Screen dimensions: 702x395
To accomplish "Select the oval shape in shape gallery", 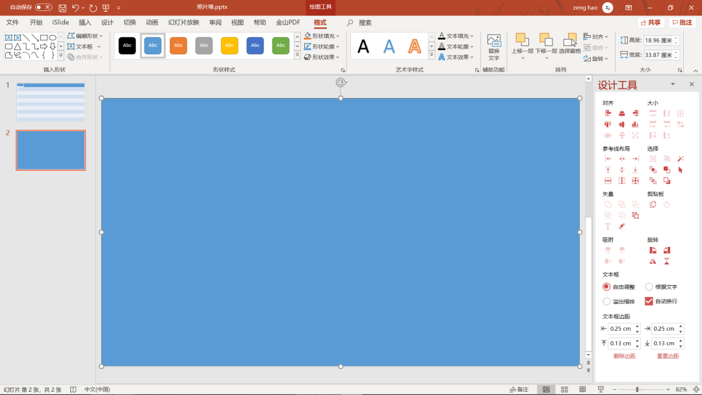I will (53, 38).
